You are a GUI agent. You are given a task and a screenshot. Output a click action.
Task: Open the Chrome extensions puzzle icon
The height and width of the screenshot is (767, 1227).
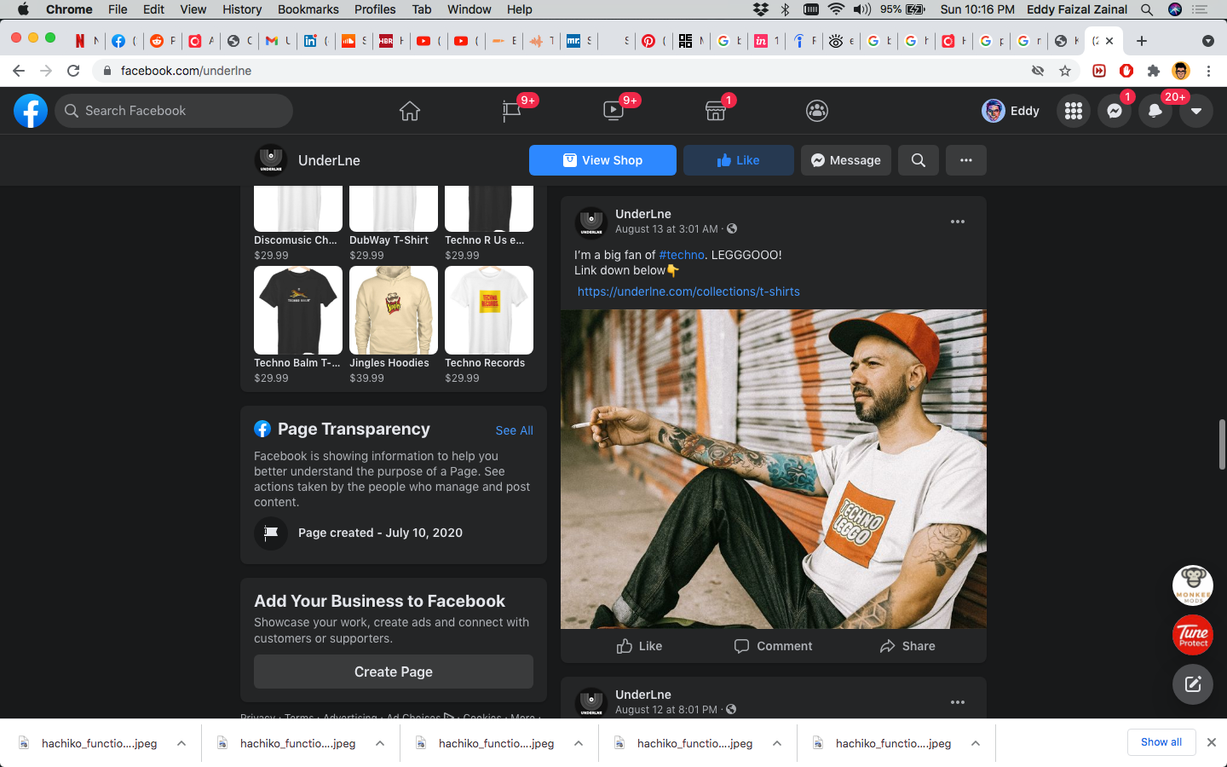tap(1154, 71)
